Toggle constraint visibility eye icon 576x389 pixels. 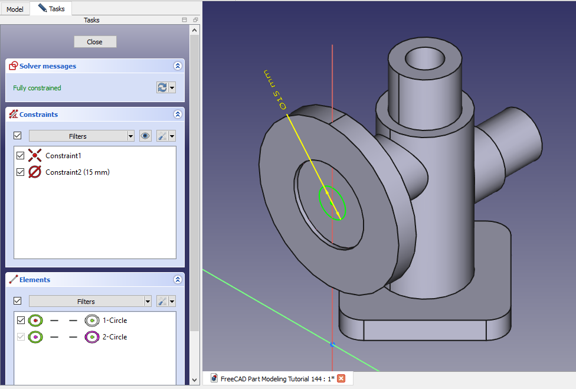tap(145, 136)
